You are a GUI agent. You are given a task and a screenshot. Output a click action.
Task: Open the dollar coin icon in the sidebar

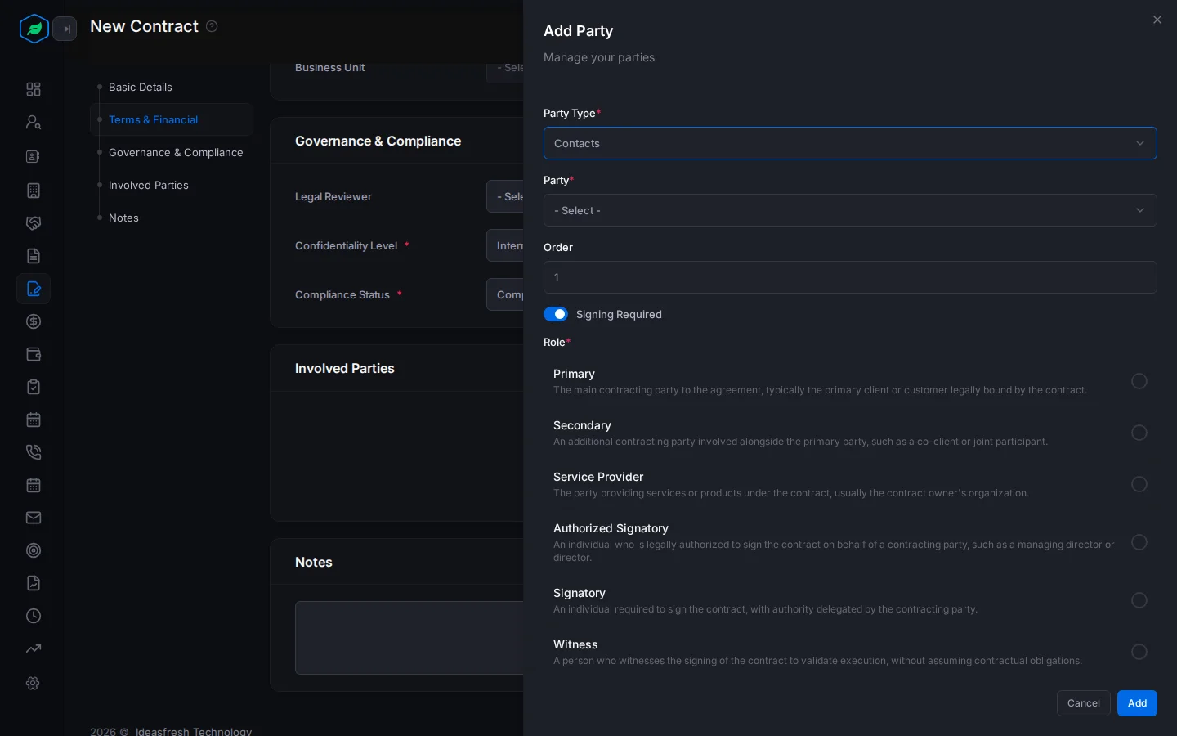coord(34,321)
